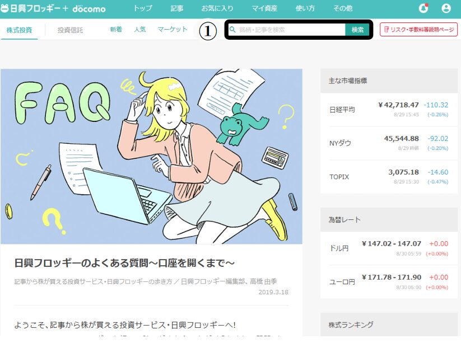
Task: Open the FAQ article illustration thumbnail
Action: 151,156
